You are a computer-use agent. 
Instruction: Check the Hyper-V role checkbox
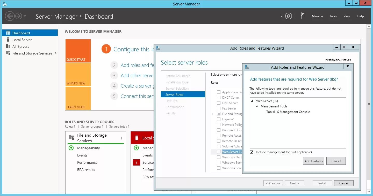pos(219,119)
